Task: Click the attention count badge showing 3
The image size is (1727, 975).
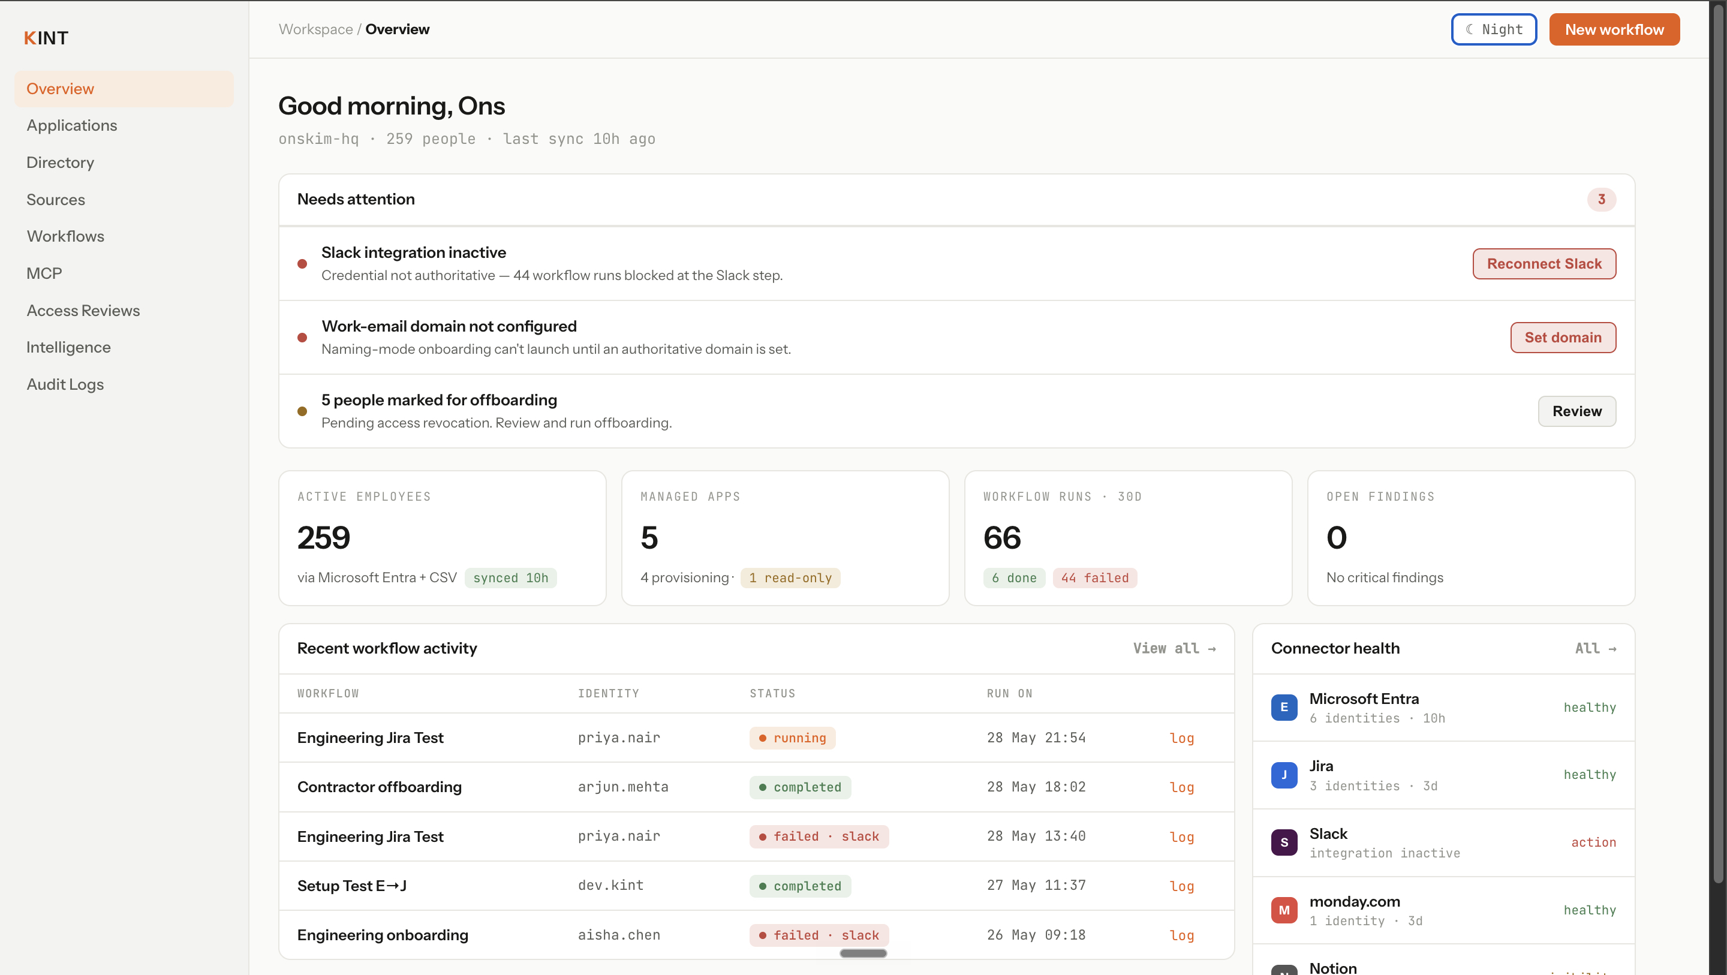Action: click(x=1601, y=199)
